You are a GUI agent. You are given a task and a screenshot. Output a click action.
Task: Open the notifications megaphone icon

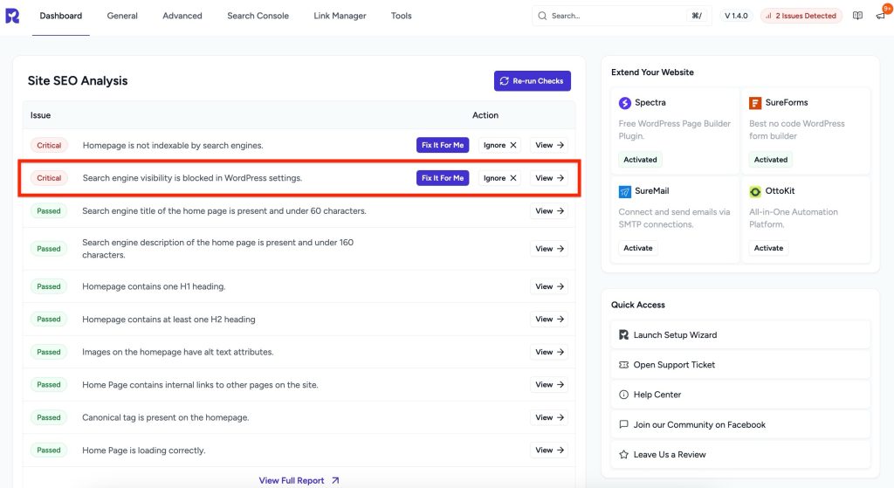(880, 16)
